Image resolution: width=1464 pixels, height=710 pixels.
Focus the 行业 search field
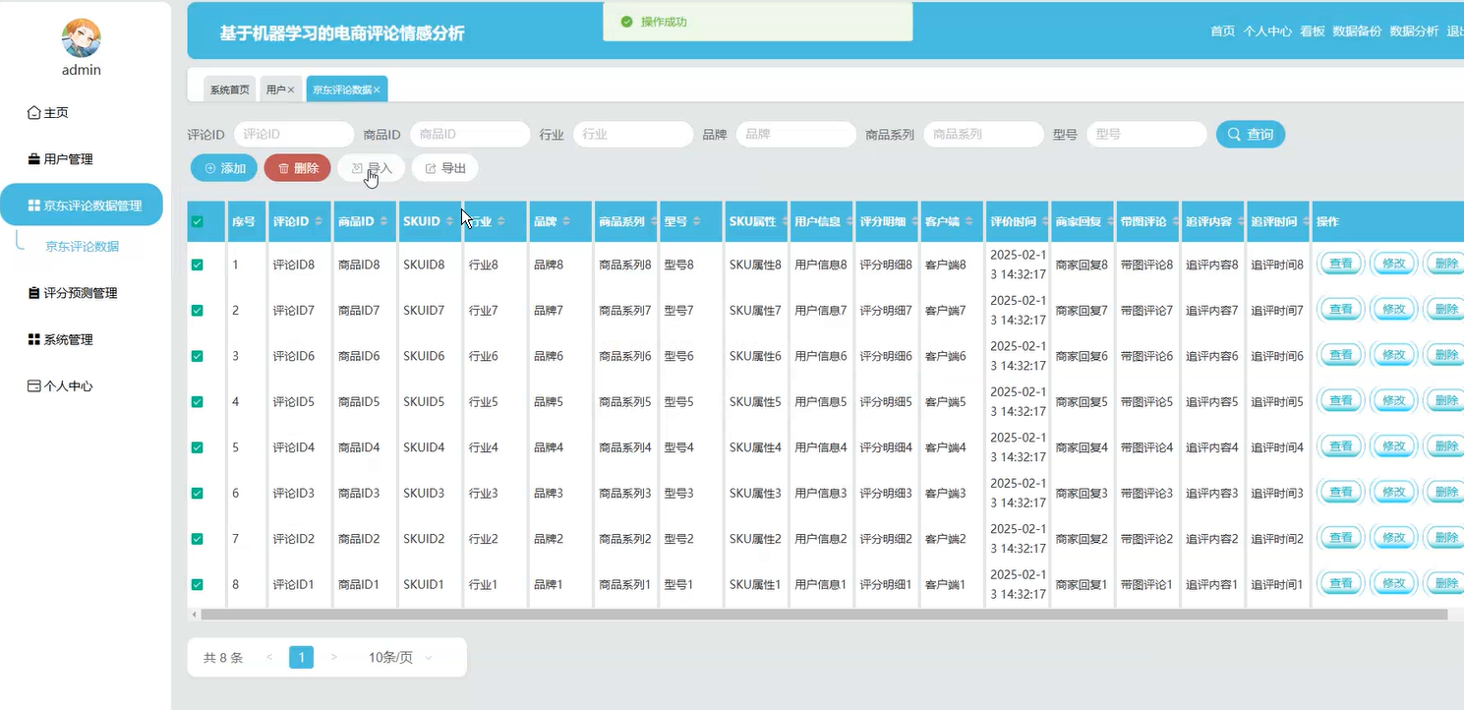click(x=633, y=135)
